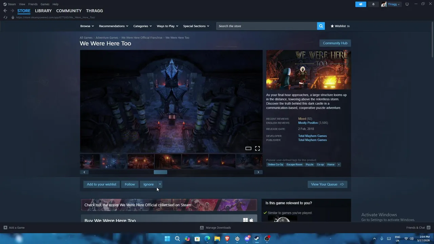Click the plus icon to add tags

(x=338, y=165)
